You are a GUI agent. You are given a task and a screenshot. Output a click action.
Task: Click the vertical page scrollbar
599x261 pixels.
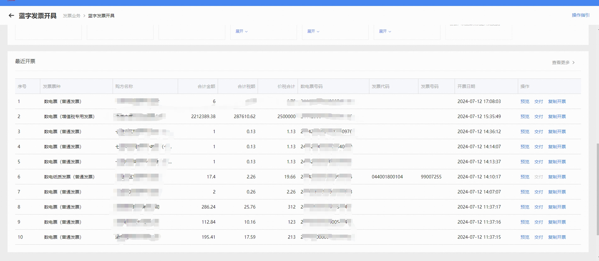click(597, 189)
